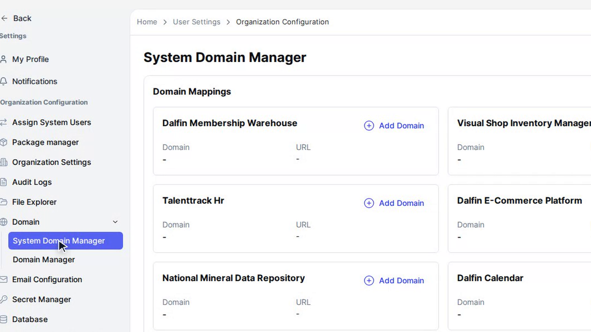The width and height of the screenshot is (591, 332).
Task: Click the Visual Shop Inventory Manager card title
Action: [x=524, y=123]
